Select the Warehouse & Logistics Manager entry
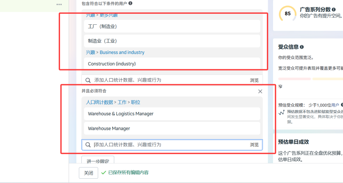 click(x=121, y=114)
